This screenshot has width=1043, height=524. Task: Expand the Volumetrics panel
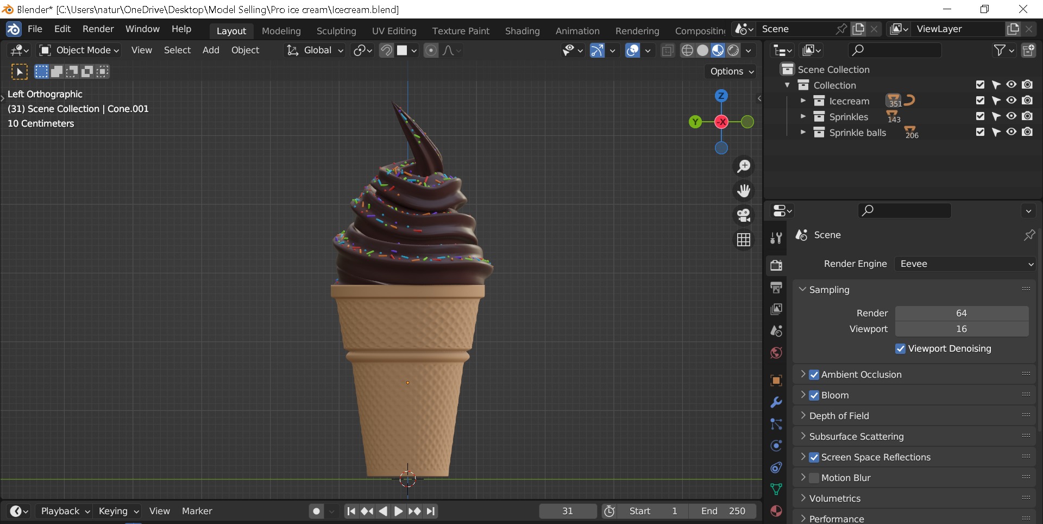coord(802,498)
